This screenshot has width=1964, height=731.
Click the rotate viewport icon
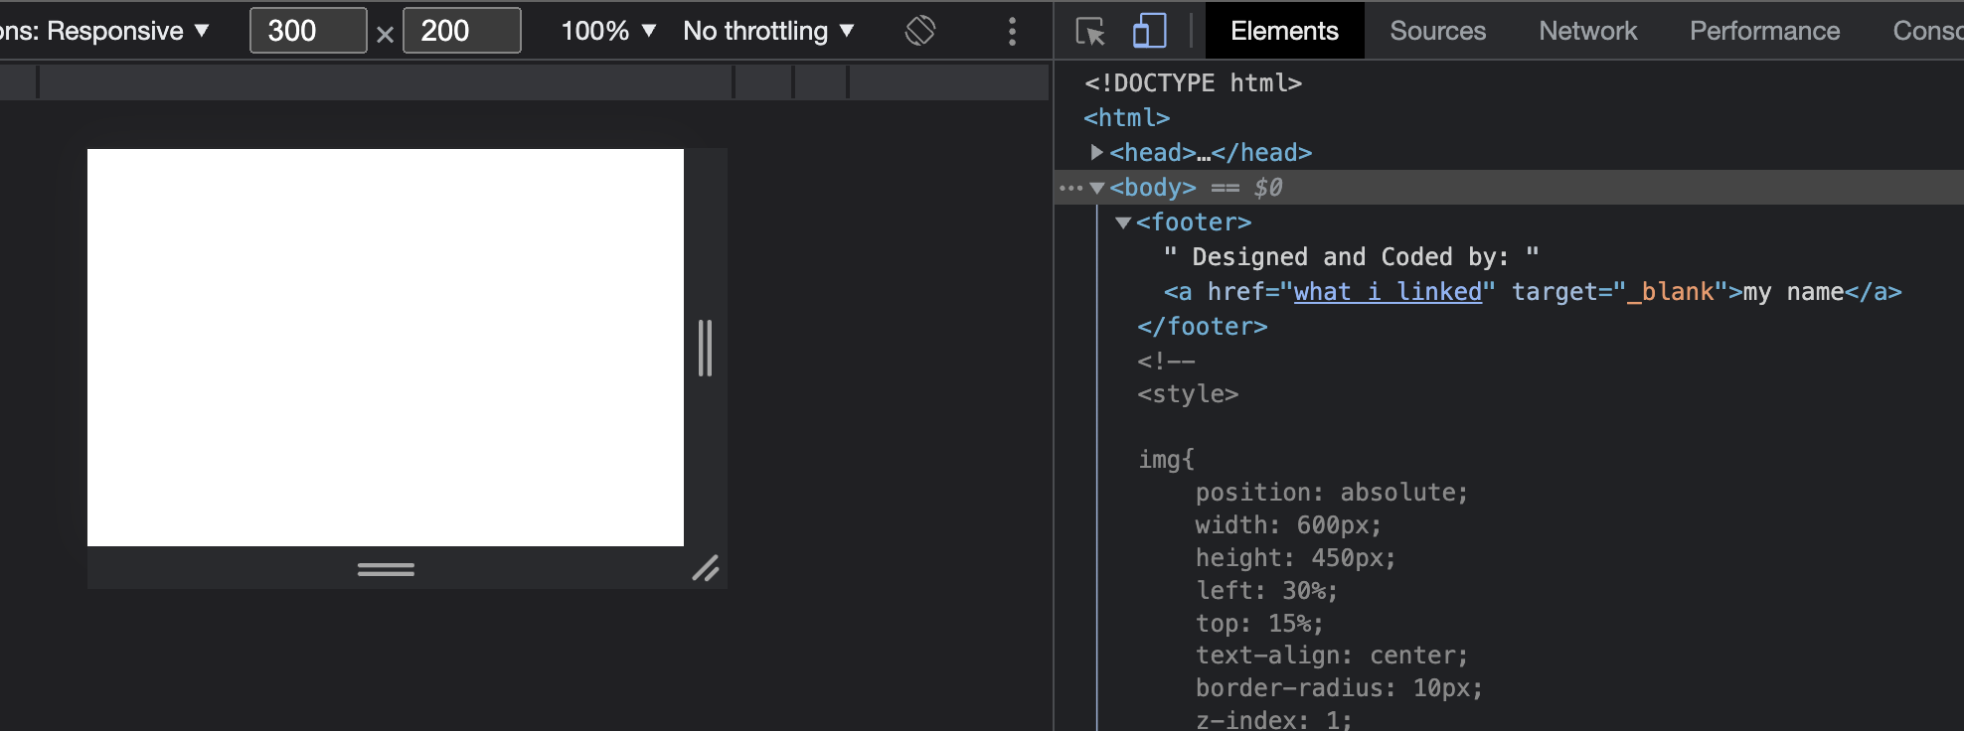pos(920,31)
